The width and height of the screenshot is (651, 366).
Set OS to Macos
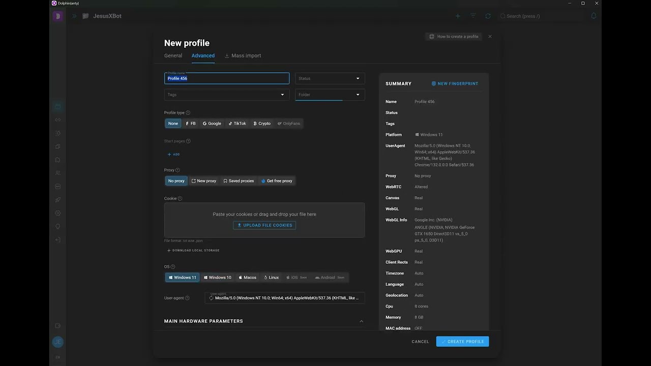248,278
